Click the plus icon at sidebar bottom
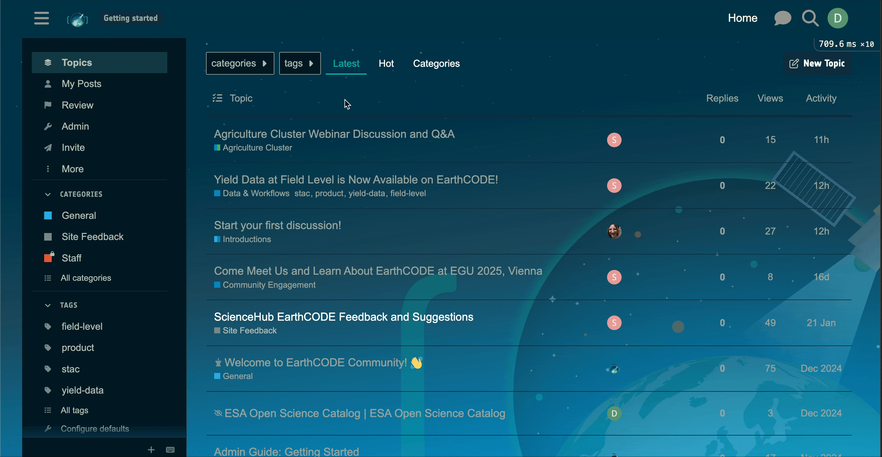The image size is (882, 457). [x=151, y=449]
